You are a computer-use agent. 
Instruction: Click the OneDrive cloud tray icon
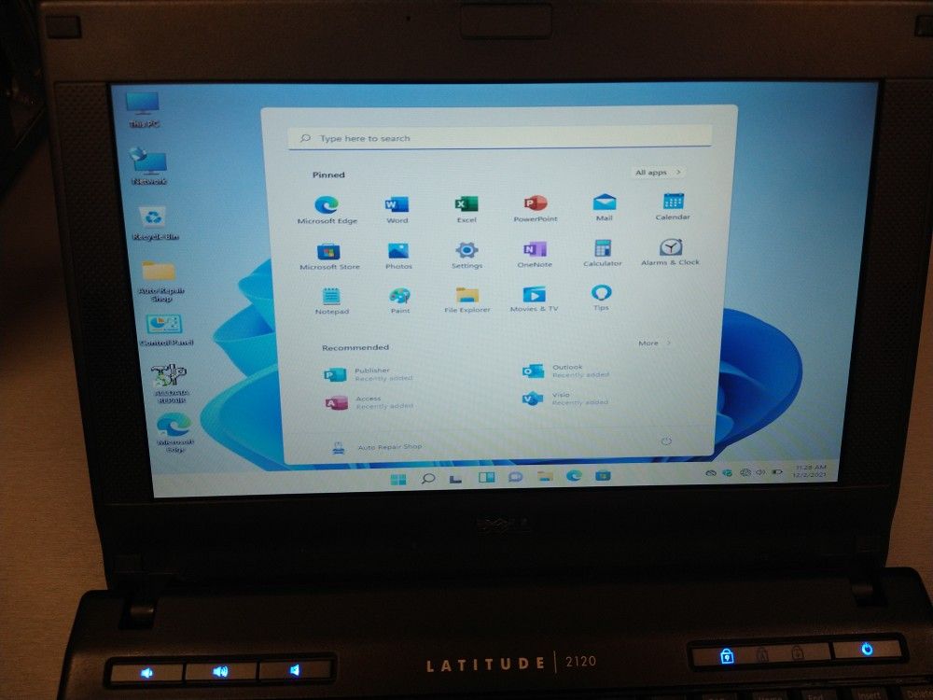[x=710, y=473]
